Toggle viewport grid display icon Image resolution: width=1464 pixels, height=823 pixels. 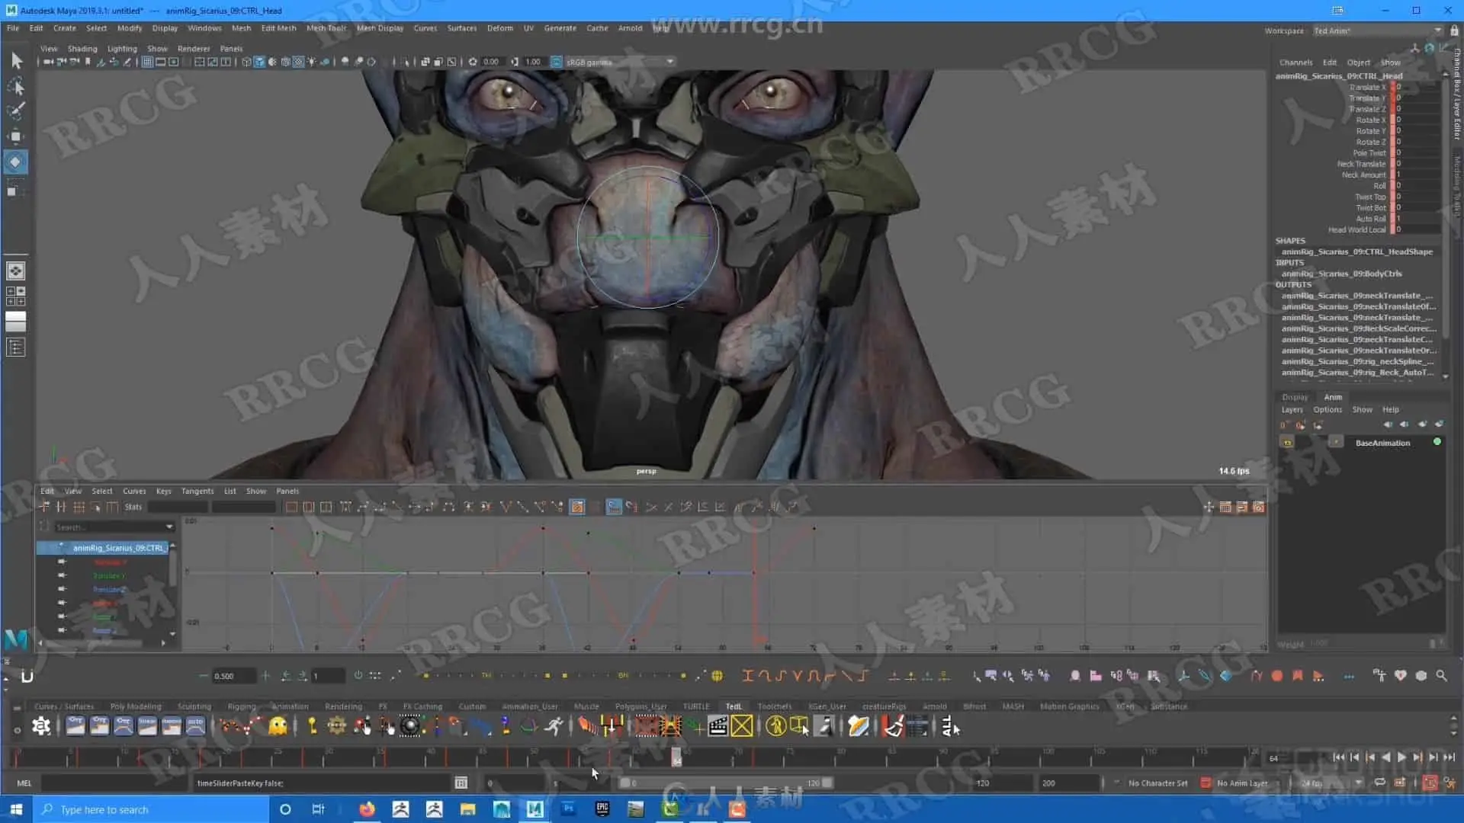coord(148,62)
